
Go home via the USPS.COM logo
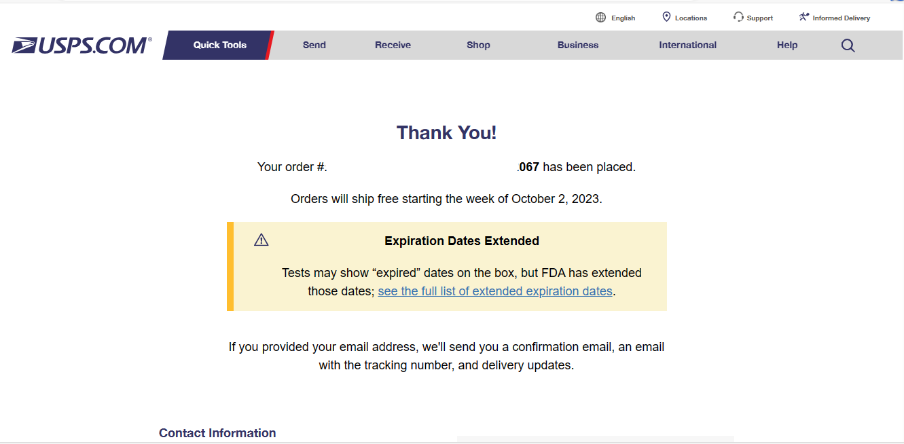click(82, 45)
